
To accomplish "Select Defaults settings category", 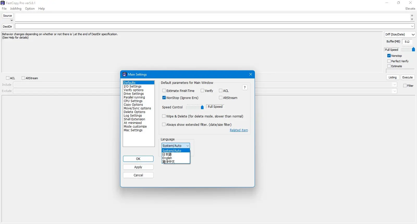I will tap(139, 83).
